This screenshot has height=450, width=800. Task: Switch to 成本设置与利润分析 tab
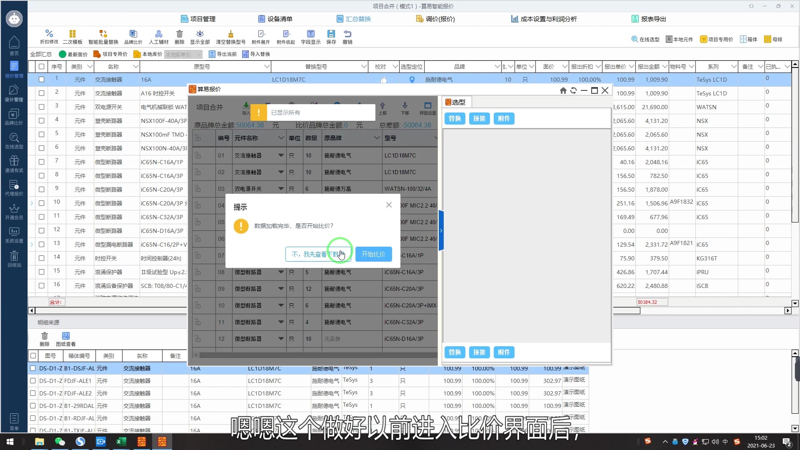[x=544, y=19]
